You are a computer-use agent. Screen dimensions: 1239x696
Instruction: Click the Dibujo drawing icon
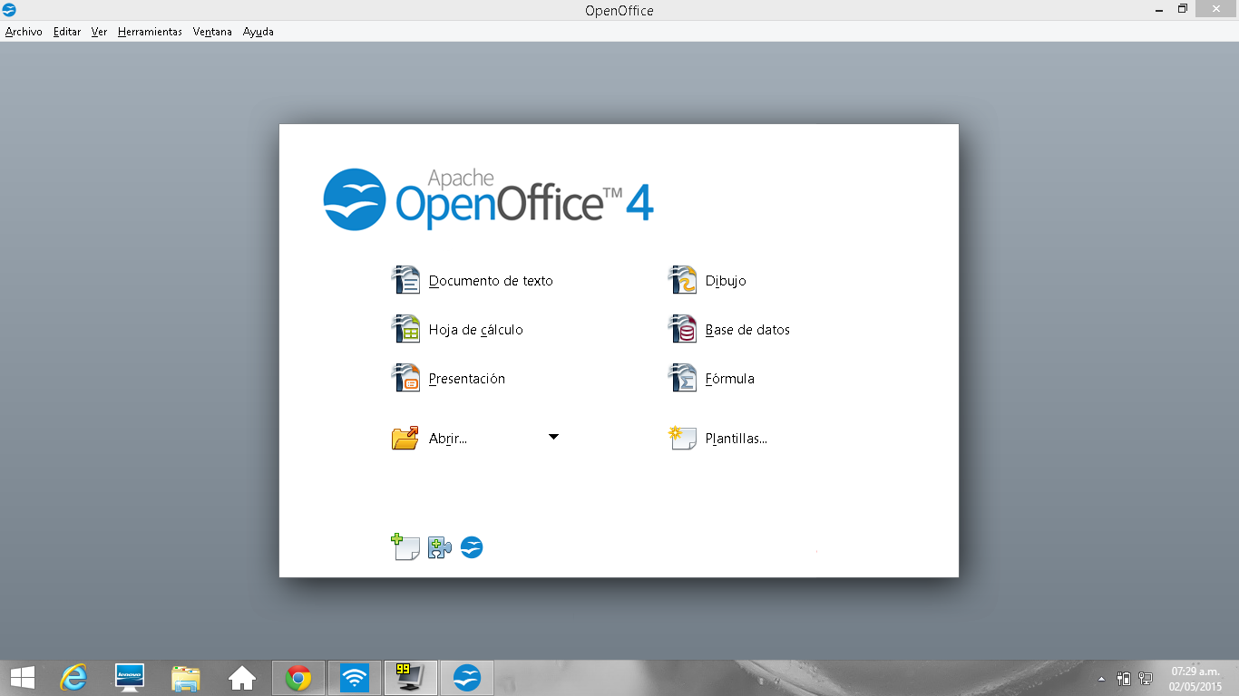[682, 280]
